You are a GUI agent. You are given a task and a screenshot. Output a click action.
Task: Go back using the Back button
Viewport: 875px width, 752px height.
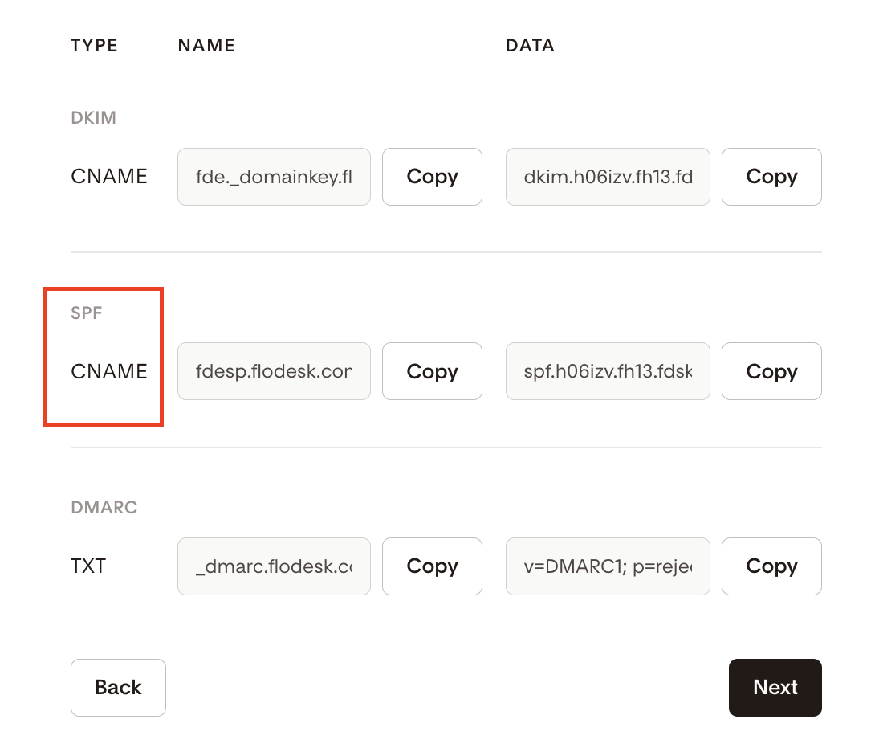tap(118, 688)
